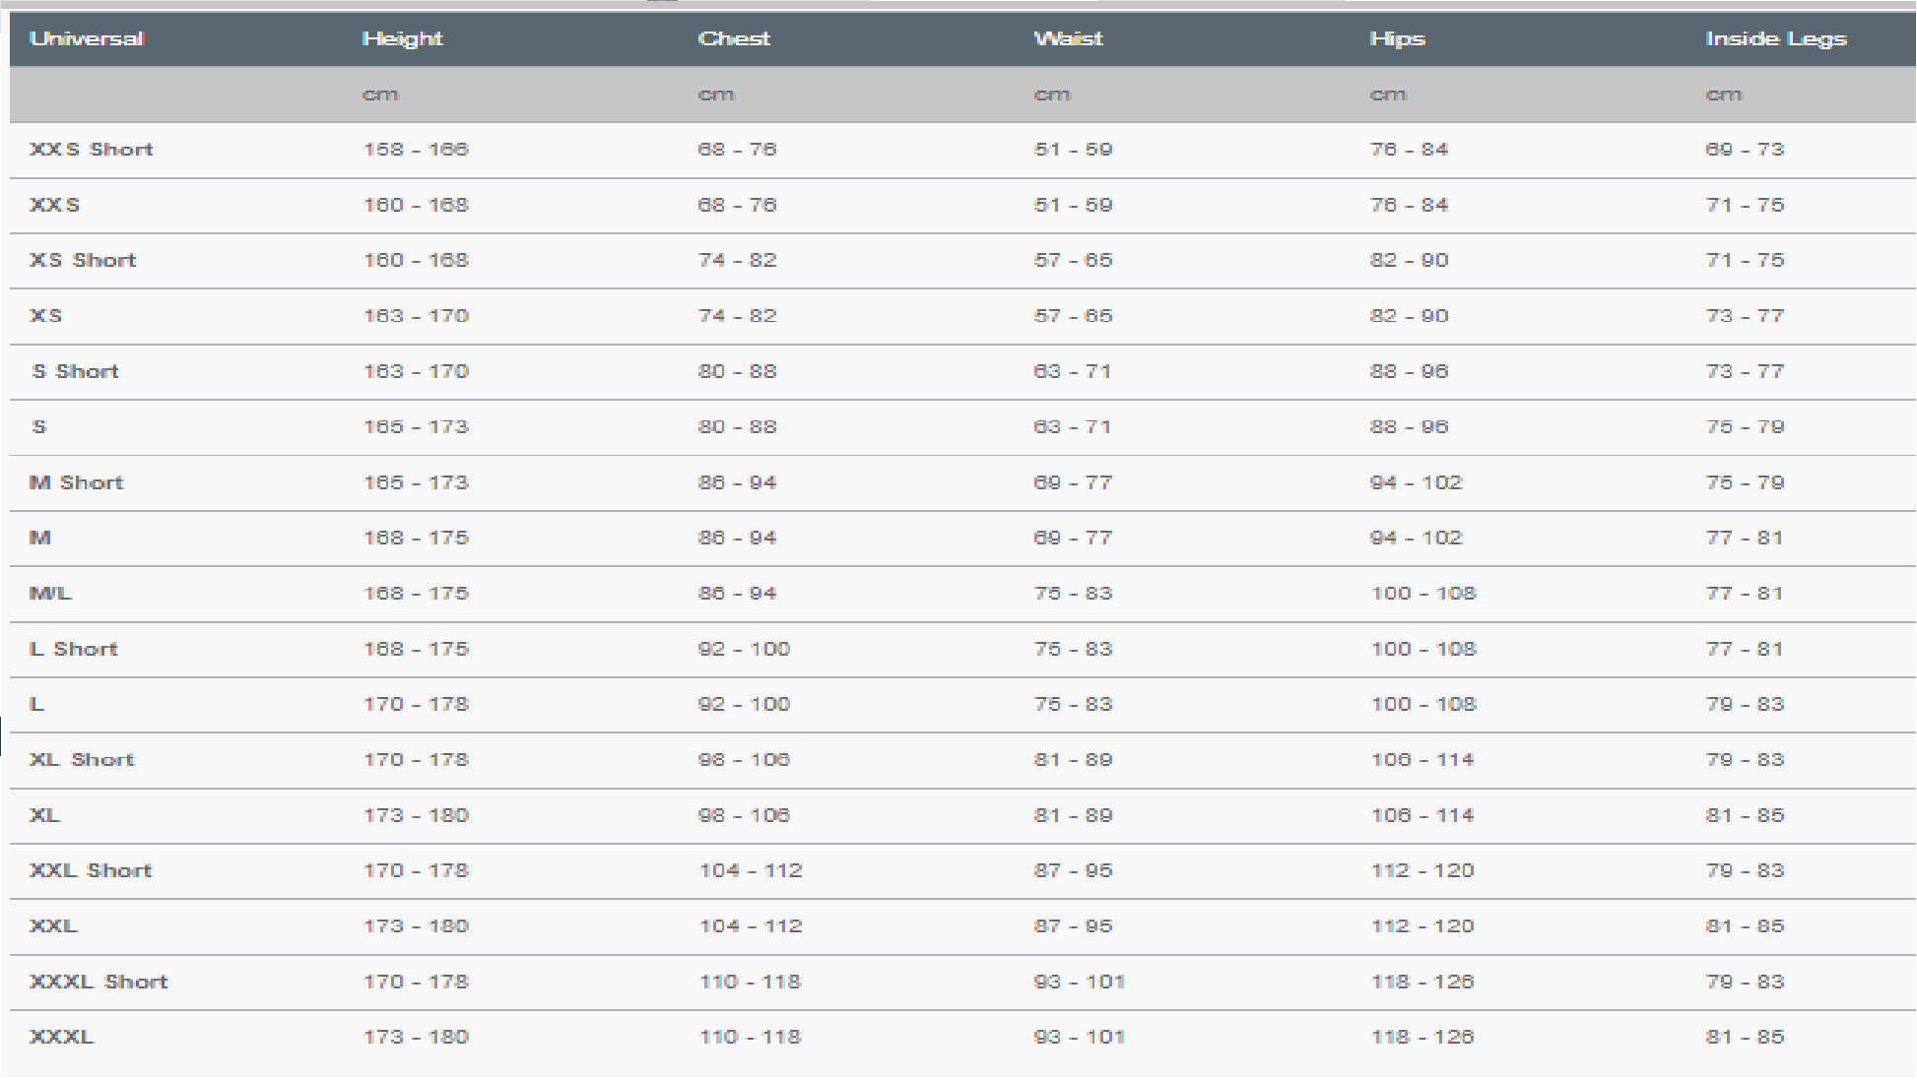1917x1081 pixels.
Task: Click the M/L size row label
Action: point(50,594)
